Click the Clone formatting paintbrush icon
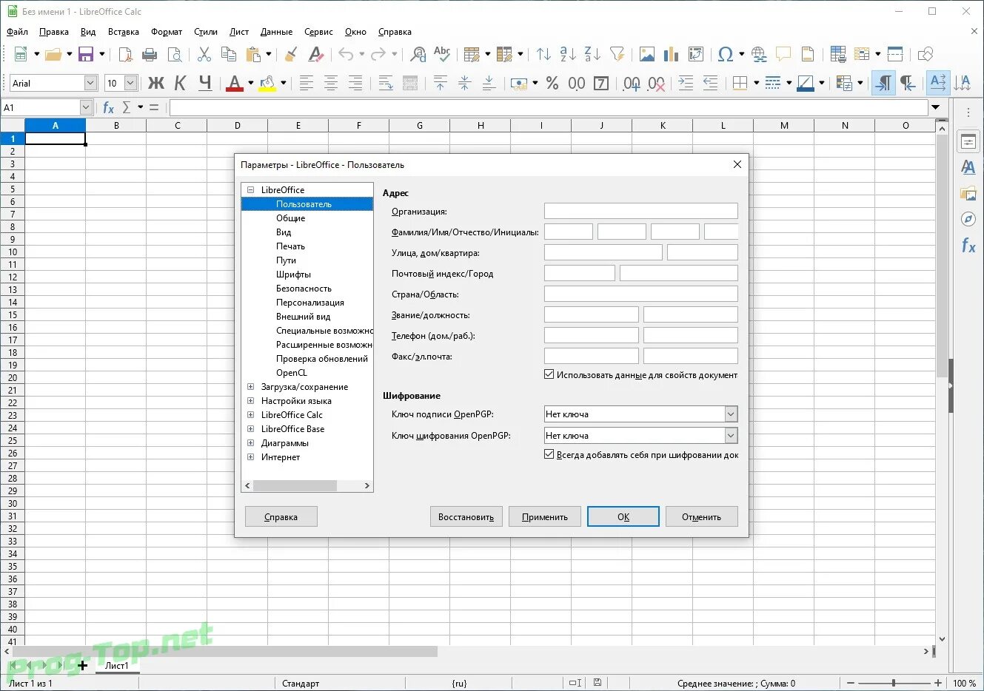This screenshot has width=984, height=691. coord(291,54)
